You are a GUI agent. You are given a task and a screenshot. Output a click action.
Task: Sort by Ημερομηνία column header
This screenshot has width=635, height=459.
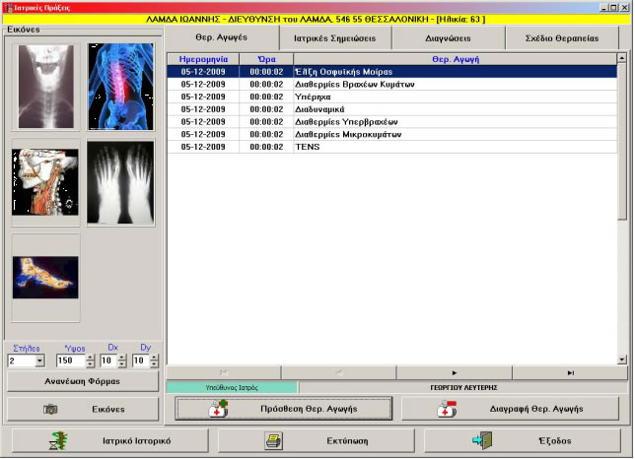[x=203, y=59]
